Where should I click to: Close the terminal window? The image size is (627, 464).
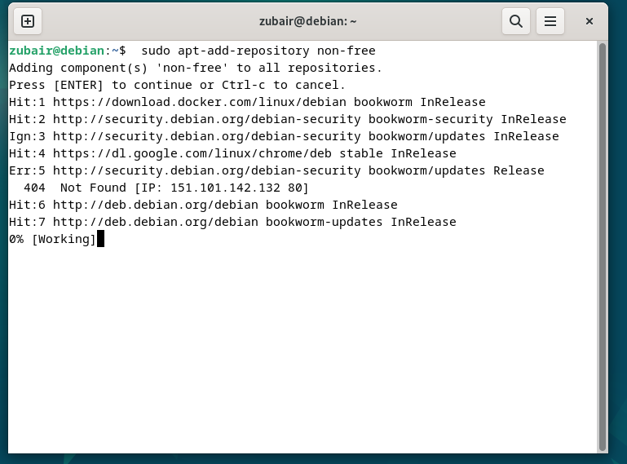[589, 21]
